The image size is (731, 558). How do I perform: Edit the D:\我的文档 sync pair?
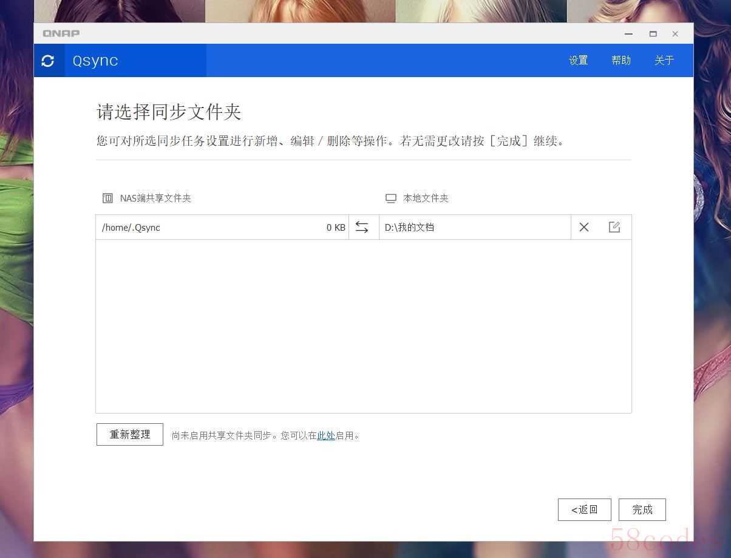coord(614,227)
